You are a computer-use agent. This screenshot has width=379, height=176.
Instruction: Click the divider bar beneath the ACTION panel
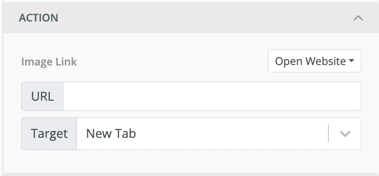pos(191,174)
